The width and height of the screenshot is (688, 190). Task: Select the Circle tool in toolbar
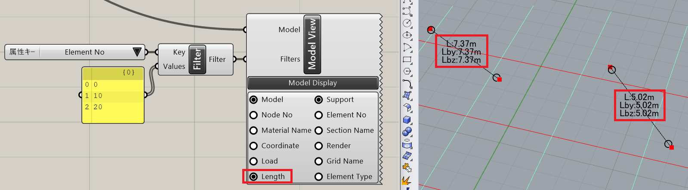pyautogui.click(x=407, y=23)
